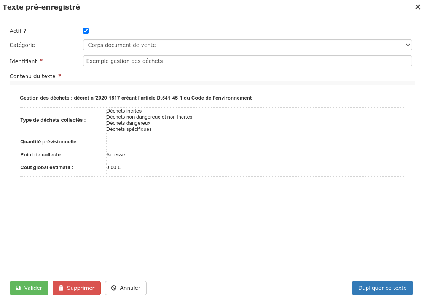Click the 'Quantité prévisionnelle' label cell

(50, 142)
